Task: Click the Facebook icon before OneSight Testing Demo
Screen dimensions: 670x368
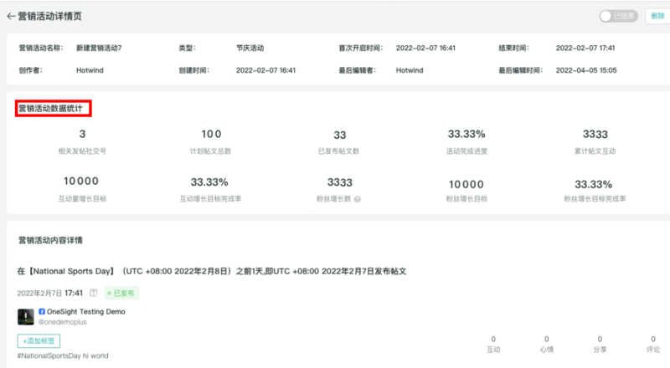Action: 42,311
